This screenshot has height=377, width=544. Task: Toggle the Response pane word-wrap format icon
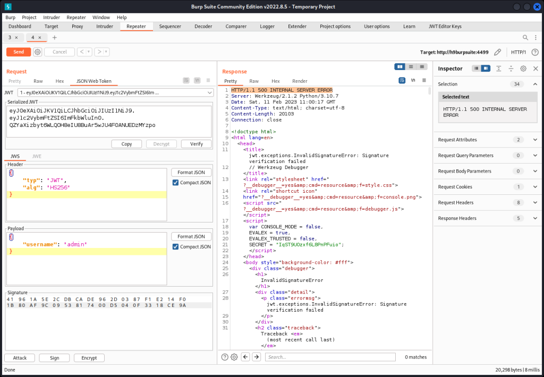[402, 81]
